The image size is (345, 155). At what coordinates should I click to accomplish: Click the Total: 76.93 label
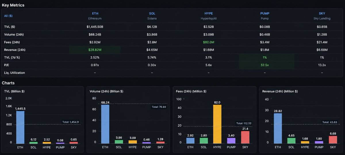coord(159,107)
